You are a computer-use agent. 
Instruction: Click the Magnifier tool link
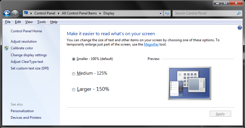151,44
